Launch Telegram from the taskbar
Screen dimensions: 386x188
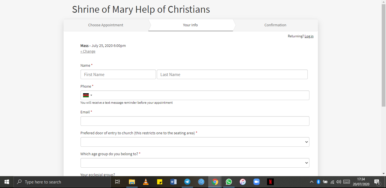coord(187,182)
